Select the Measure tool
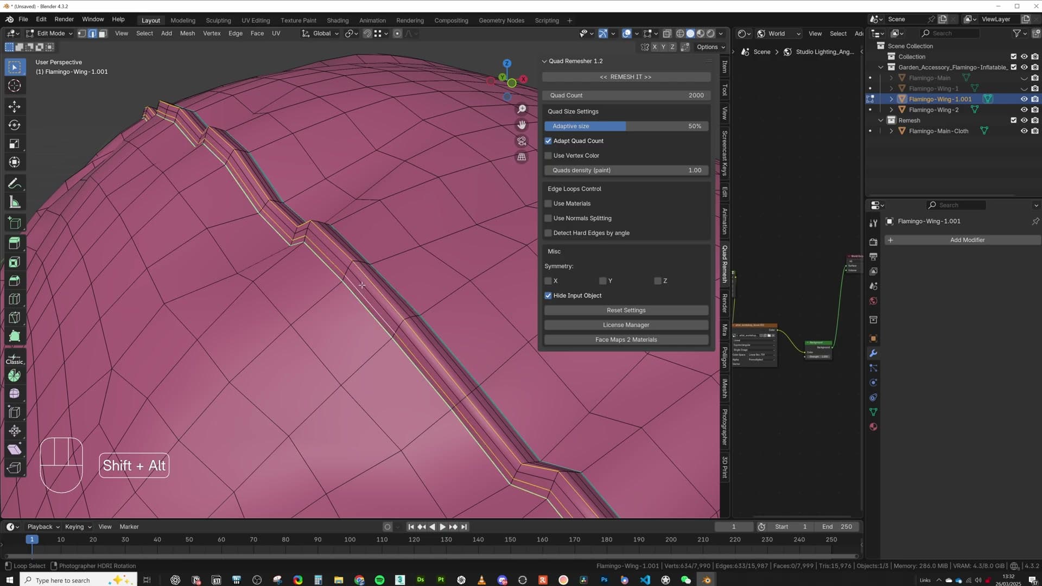This screenshot has width=1042, height=586. click(x=15, y=202)
